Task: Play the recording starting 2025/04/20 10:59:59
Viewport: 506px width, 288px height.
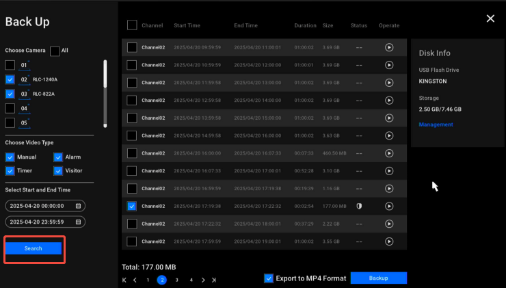Action: tap(389, 65)
